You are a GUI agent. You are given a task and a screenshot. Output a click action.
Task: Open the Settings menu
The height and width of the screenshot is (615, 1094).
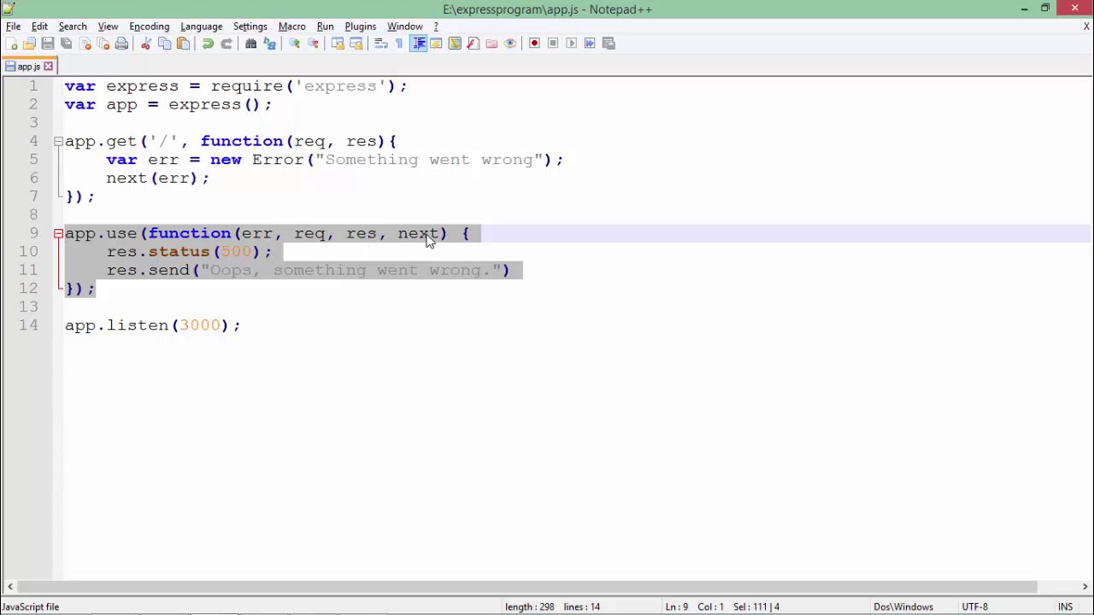click(250, 26)
